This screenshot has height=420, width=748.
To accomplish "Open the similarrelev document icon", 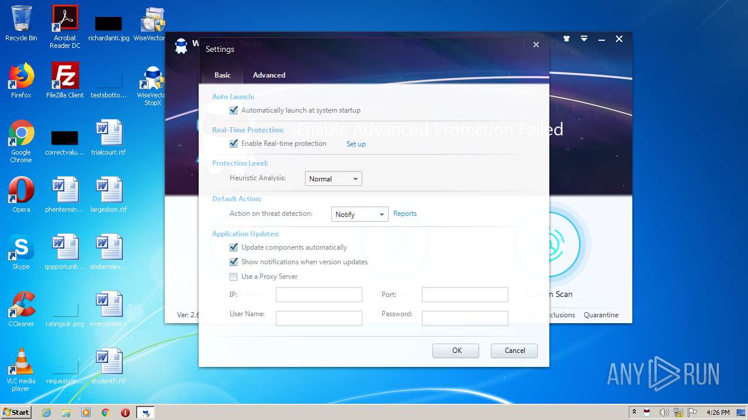I will [109, 252].
